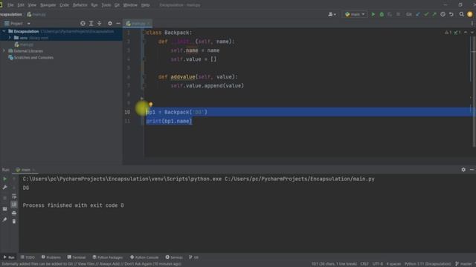Image resolution: width=476 pixels, height=267 pixels.
Task: Open the Window menu
Action: (x=130, y=5)
